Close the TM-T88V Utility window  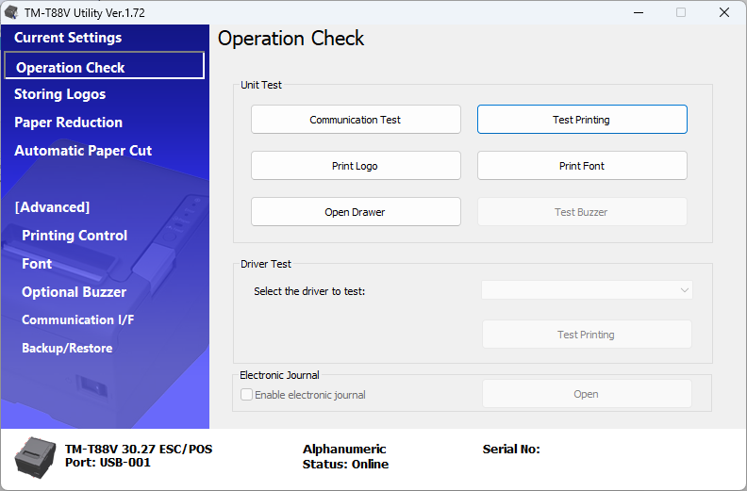tap(724, 12)
